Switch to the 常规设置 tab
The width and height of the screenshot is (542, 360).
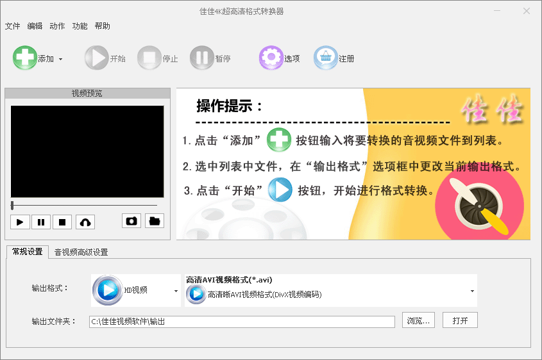[x=28, y=252]
